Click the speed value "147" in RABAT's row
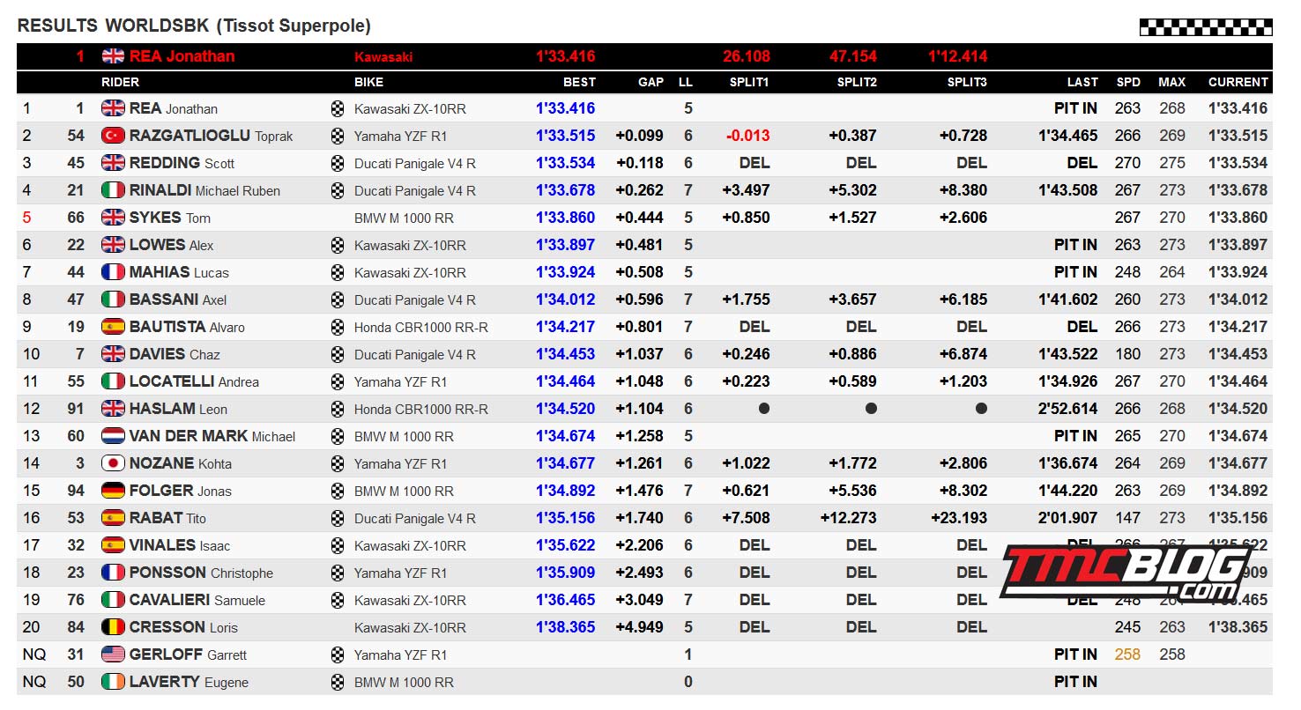1301x710 pixels. pos(1127,518)
